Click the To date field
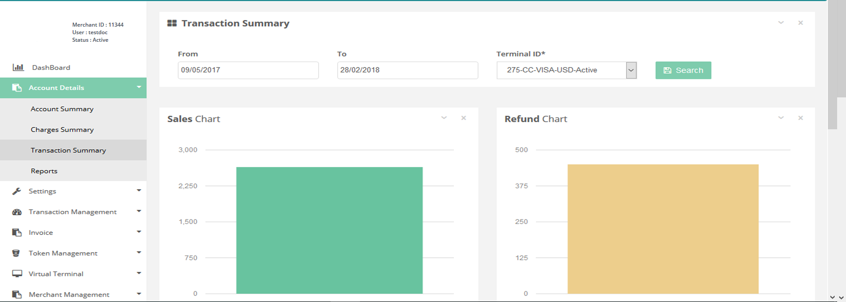Screen dimensions: 846x302 click(407, 70)
